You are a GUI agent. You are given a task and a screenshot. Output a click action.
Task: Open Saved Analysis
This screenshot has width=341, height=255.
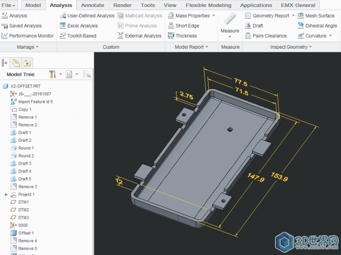coord(22,26)
